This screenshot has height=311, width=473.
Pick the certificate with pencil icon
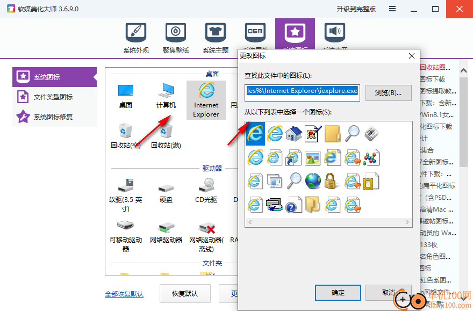[313, 134]
